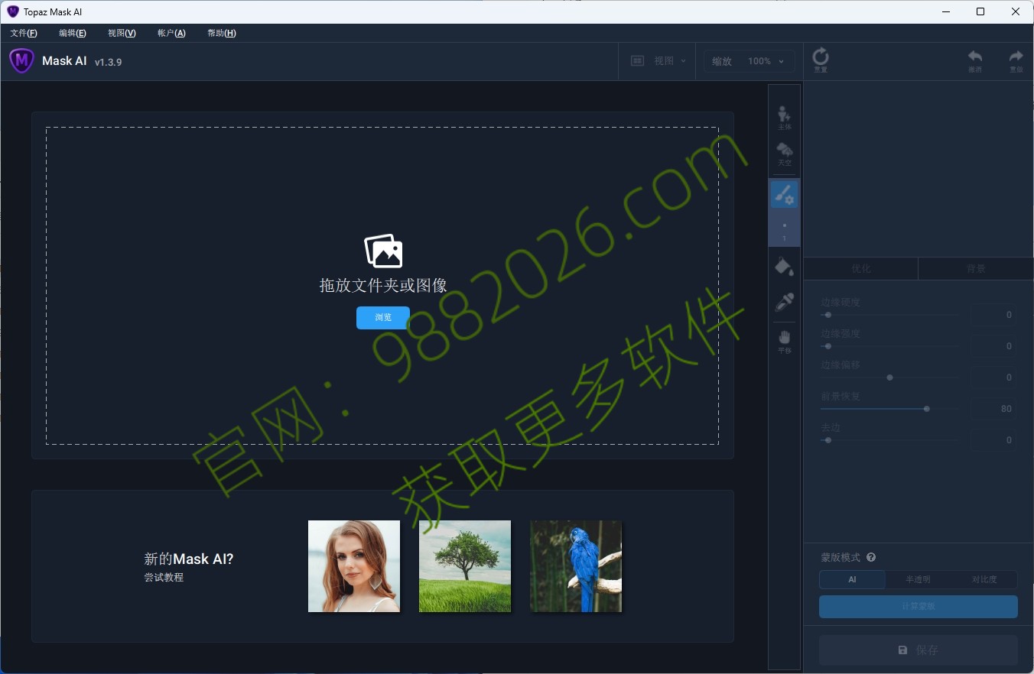The width and height of the screenshot is (1034, 674).
Task: Adjust the 前景恢复 slider
Action: click(889, 409)
